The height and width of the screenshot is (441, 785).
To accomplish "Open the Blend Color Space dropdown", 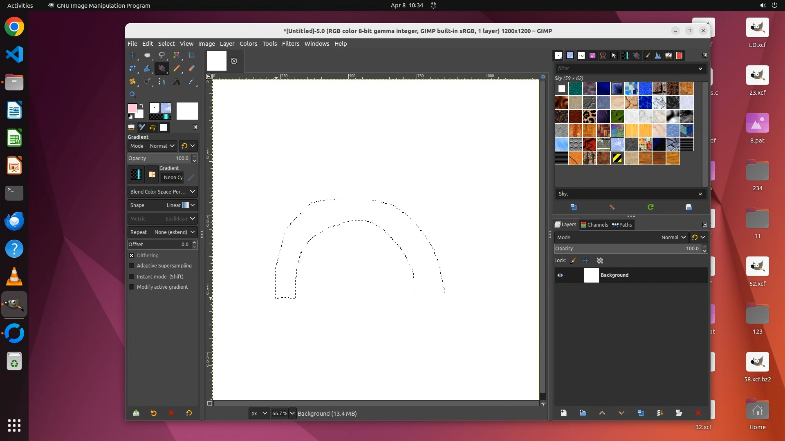I will click(x=162, y=192).
